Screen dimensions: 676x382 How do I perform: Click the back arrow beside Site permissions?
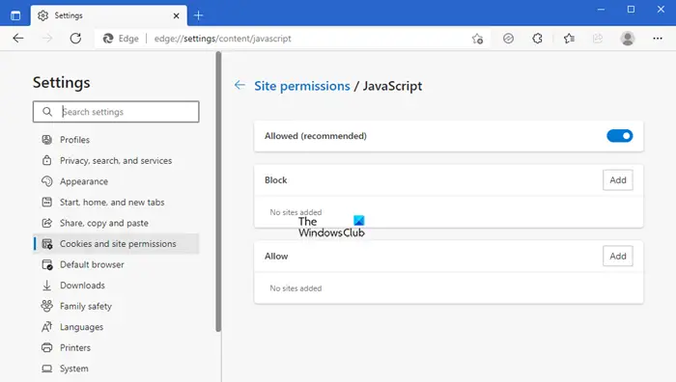[239, 85]
